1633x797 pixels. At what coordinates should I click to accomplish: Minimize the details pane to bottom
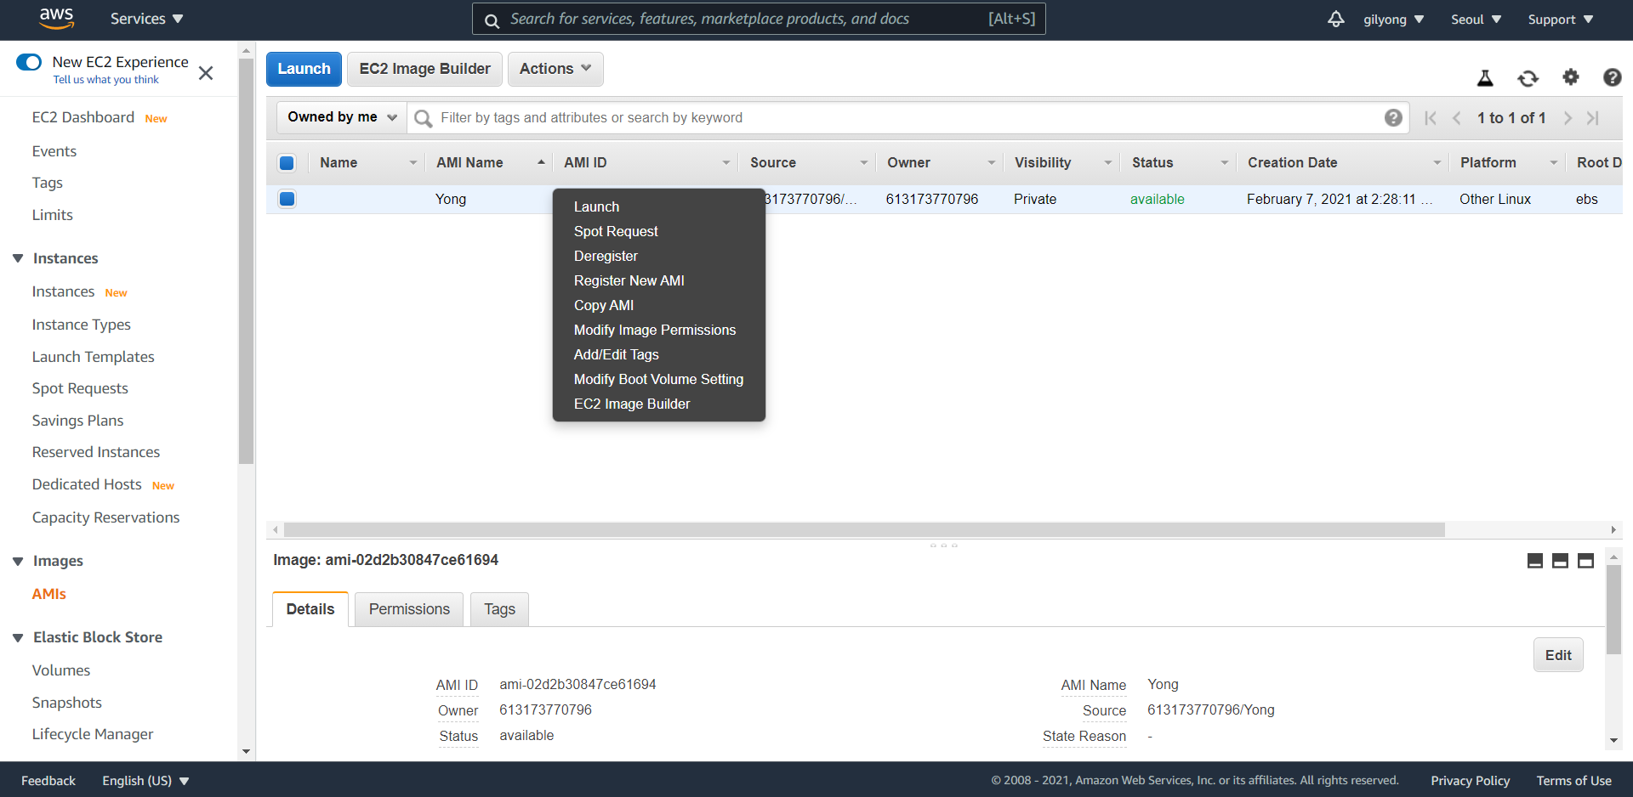click(1535, 561)
